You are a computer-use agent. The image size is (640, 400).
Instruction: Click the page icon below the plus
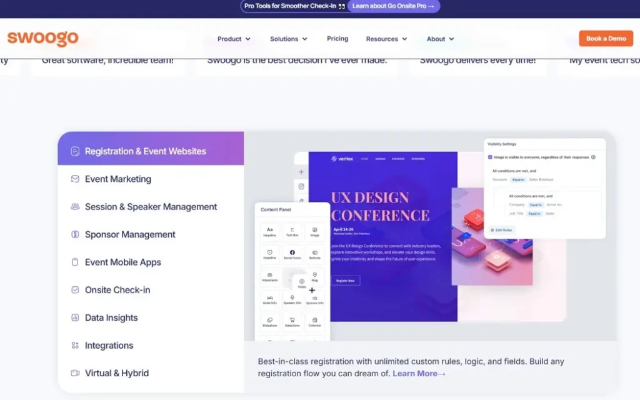301,186
